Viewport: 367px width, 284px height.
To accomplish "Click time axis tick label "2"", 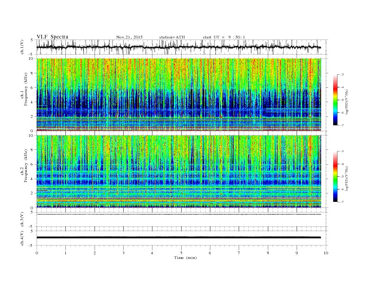I will coord(95,253).
